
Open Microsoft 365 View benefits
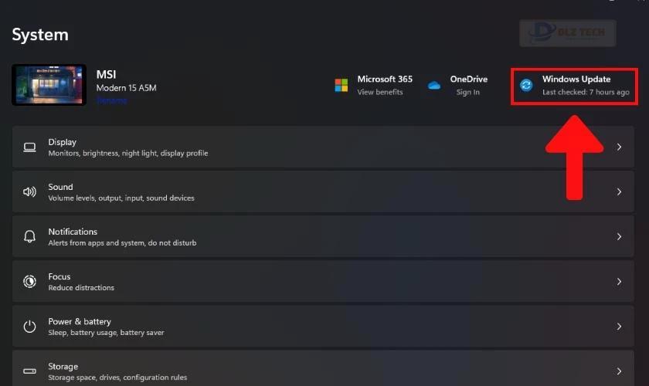point(380,93)
